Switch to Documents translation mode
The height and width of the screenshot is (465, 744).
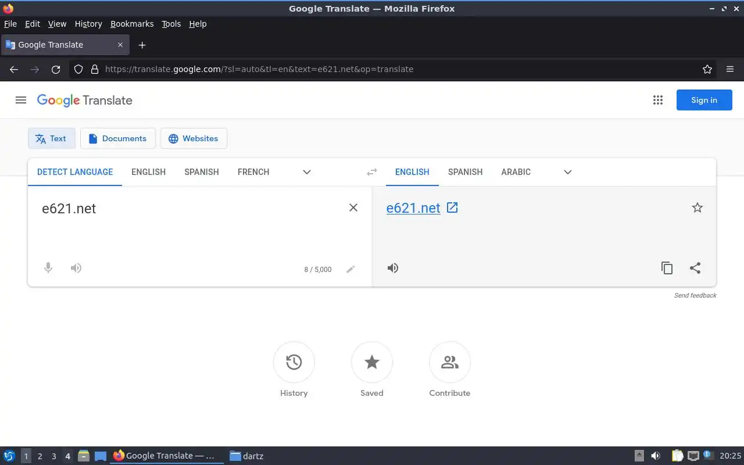[118, 138]
